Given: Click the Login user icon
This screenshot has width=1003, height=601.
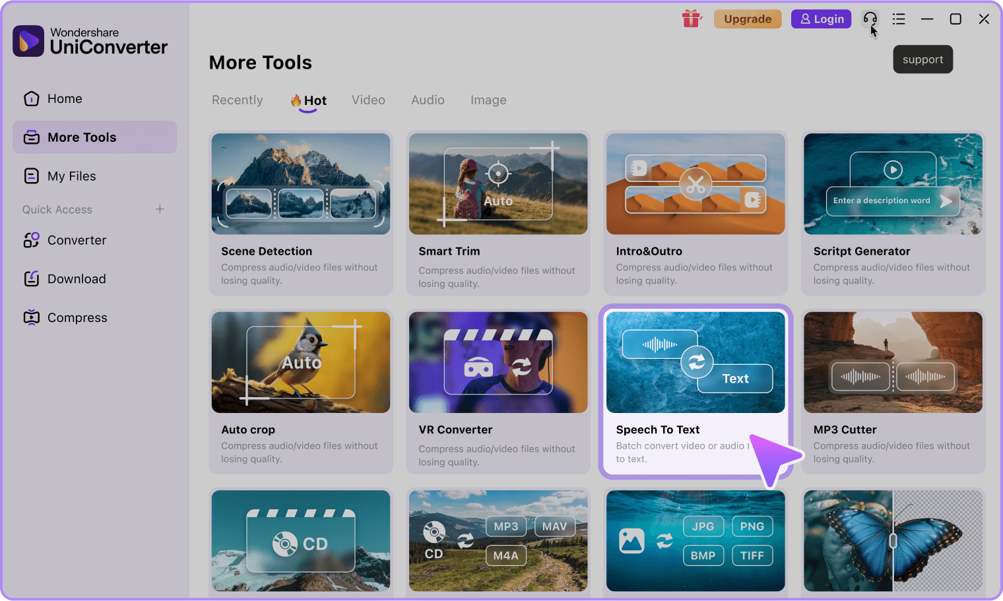Looking at the screenshot, I should tap(805, 19).
